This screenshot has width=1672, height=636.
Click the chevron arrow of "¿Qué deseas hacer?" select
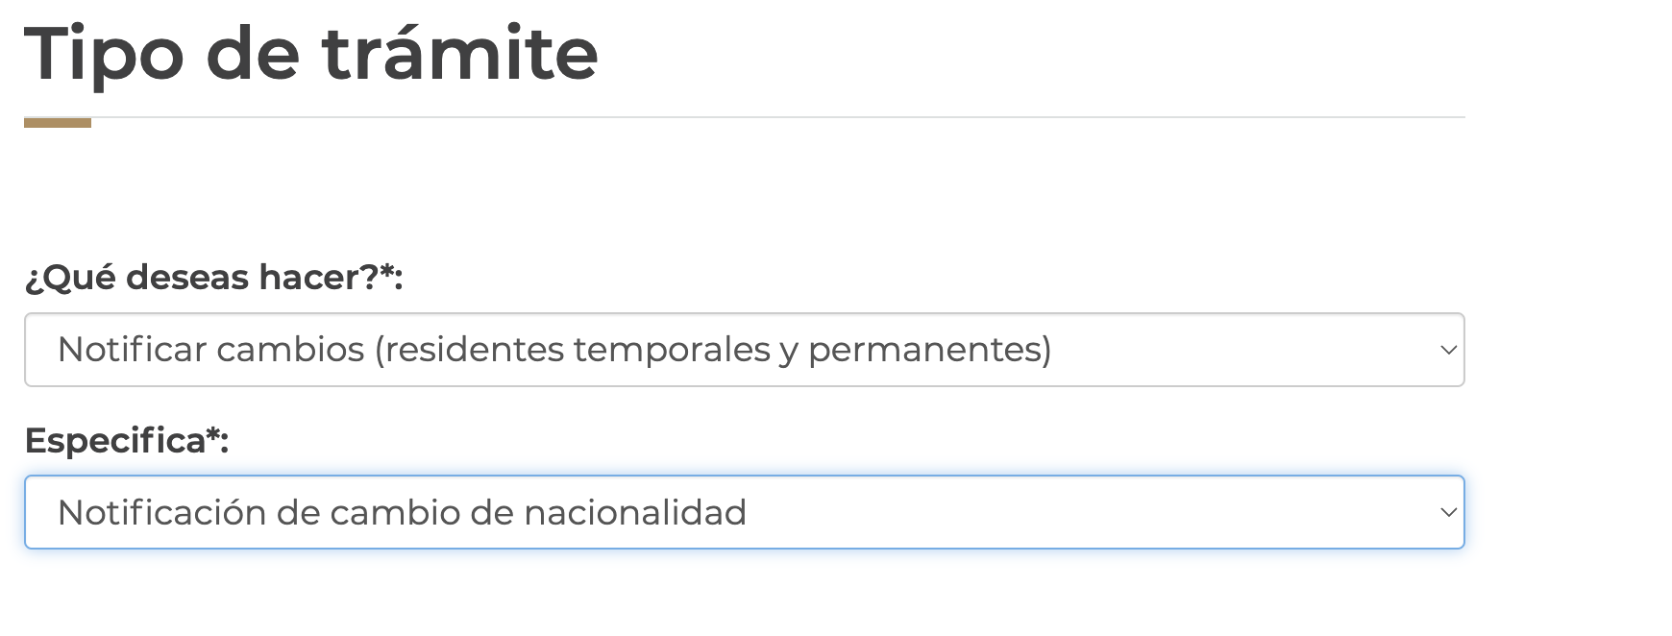click(1448, 351)
